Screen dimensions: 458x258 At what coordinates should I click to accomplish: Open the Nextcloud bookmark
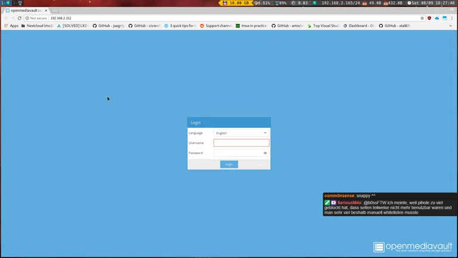(x=37, y=26)
